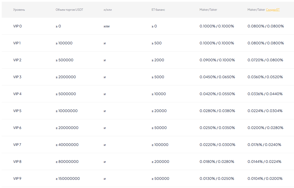The height and width of the screenshot is (188, 294).
Task: Click discounted fee 0.0200% / 0.0280%
Action: tap(265, 128)
